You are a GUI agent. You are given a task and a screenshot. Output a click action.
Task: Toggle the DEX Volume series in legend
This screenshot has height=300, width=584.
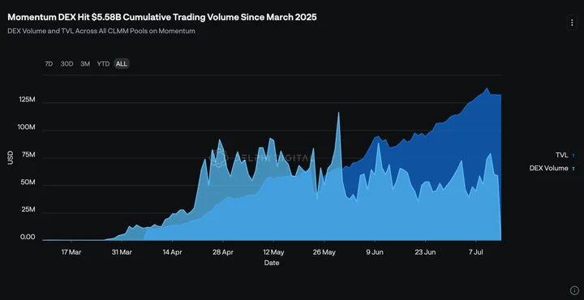coord(548,168)
